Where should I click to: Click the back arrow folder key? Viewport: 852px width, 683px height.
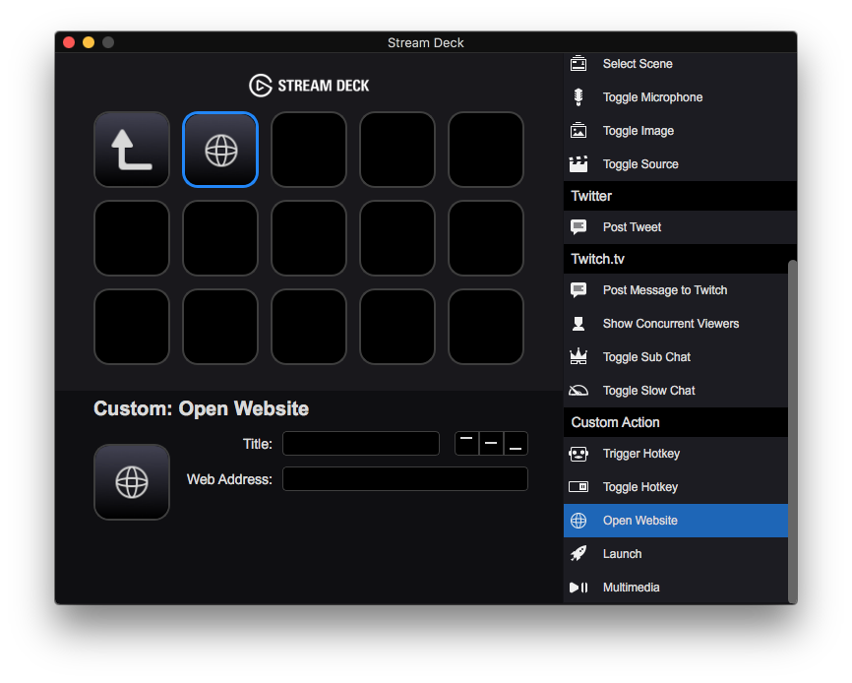(132, 150)
